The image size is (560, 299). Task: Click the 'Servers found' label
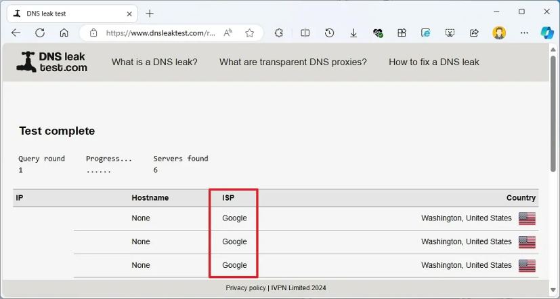tap(181, 159)
